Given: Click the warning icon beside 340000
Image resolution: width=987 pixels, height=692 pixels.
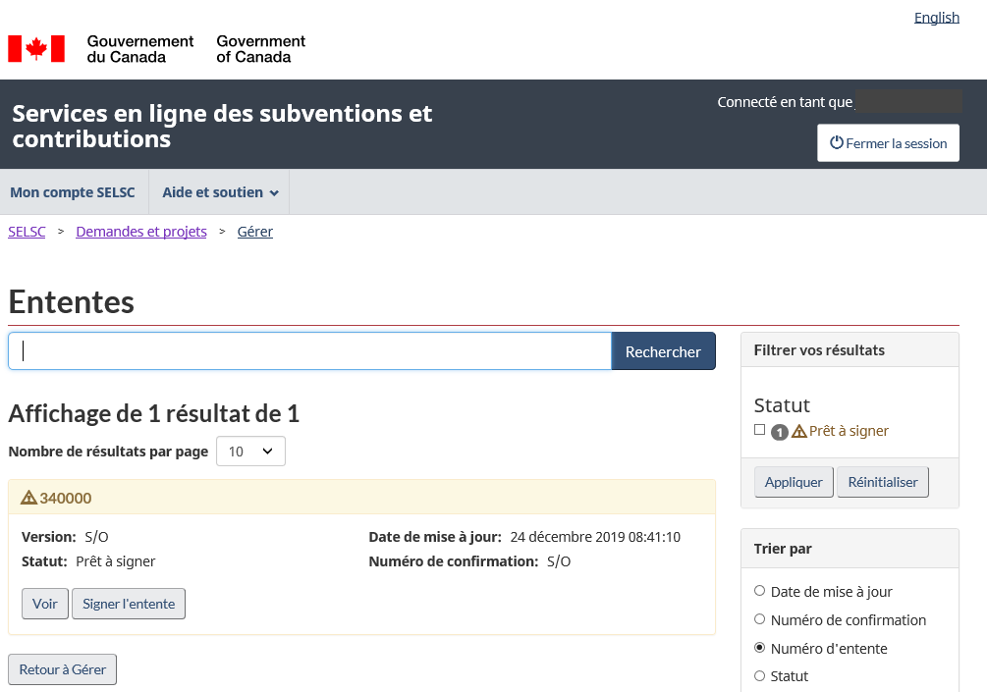Looking at the screenshot, I should pyautogui.click(x=28, y=498).
